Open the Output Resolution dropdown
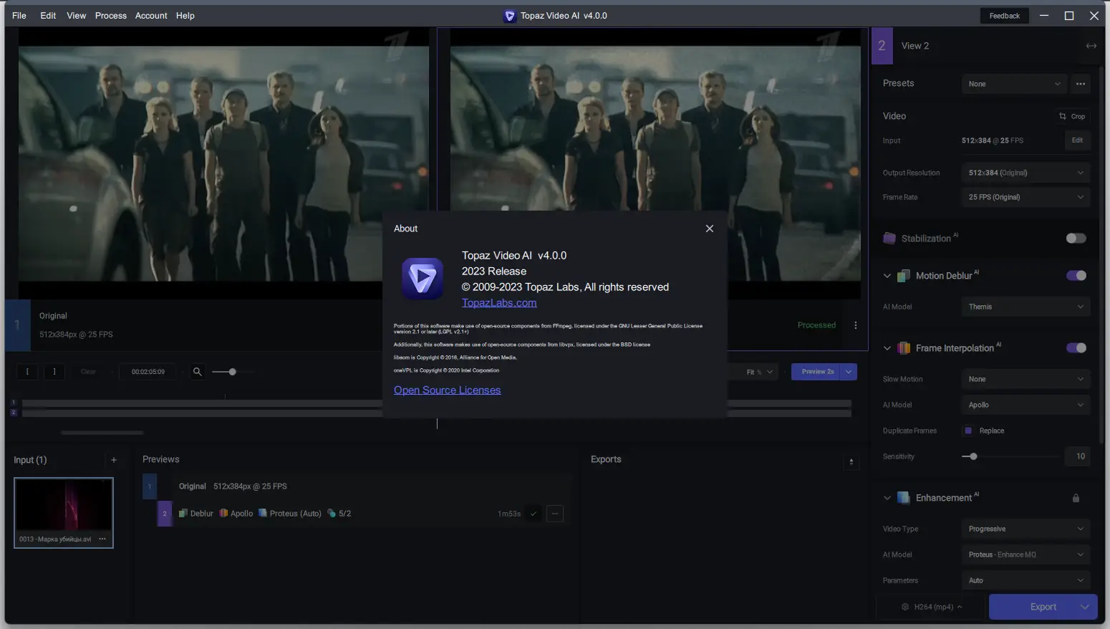This screenshot has width=1110, height=629. (x=1025, y=173)
